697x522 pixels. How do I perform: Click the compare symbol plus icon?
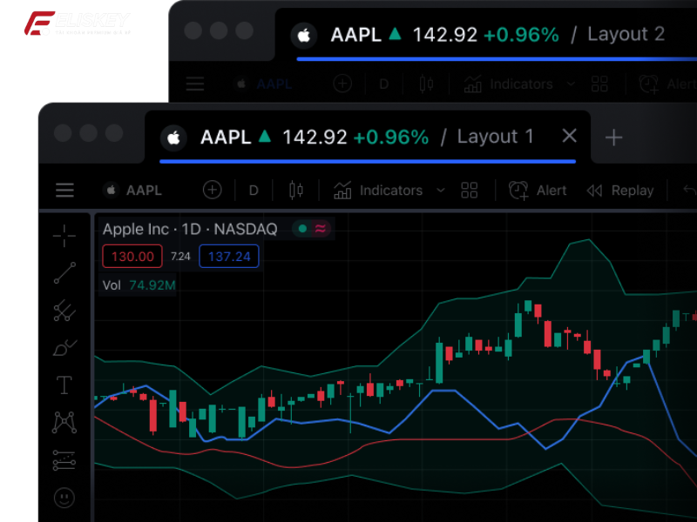212,190
